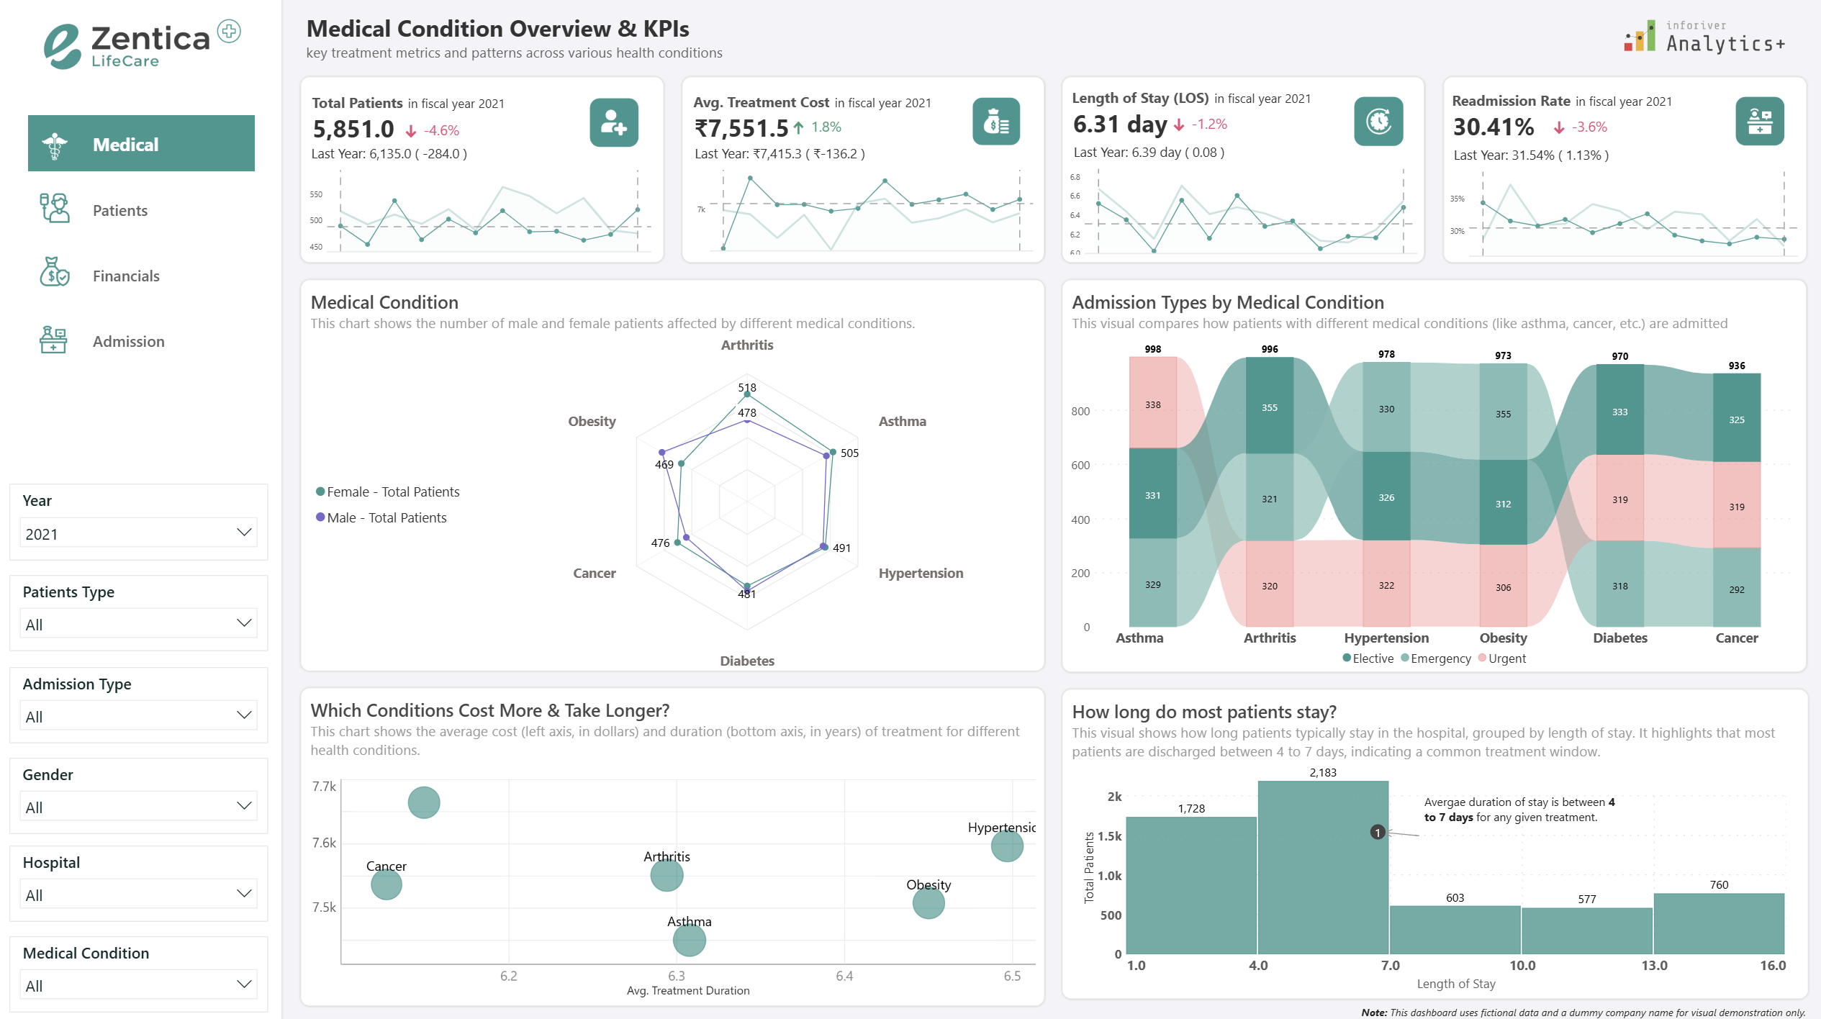
Task: Go to the Admission page tab
Action: (128, 341)
